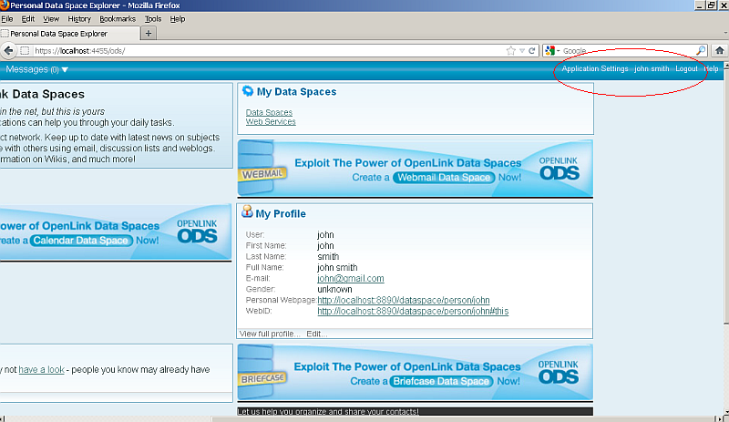The image size is (729, 422).
Task: Expand the Messages dropdown arrow
Action: click(x=65, y=70)
